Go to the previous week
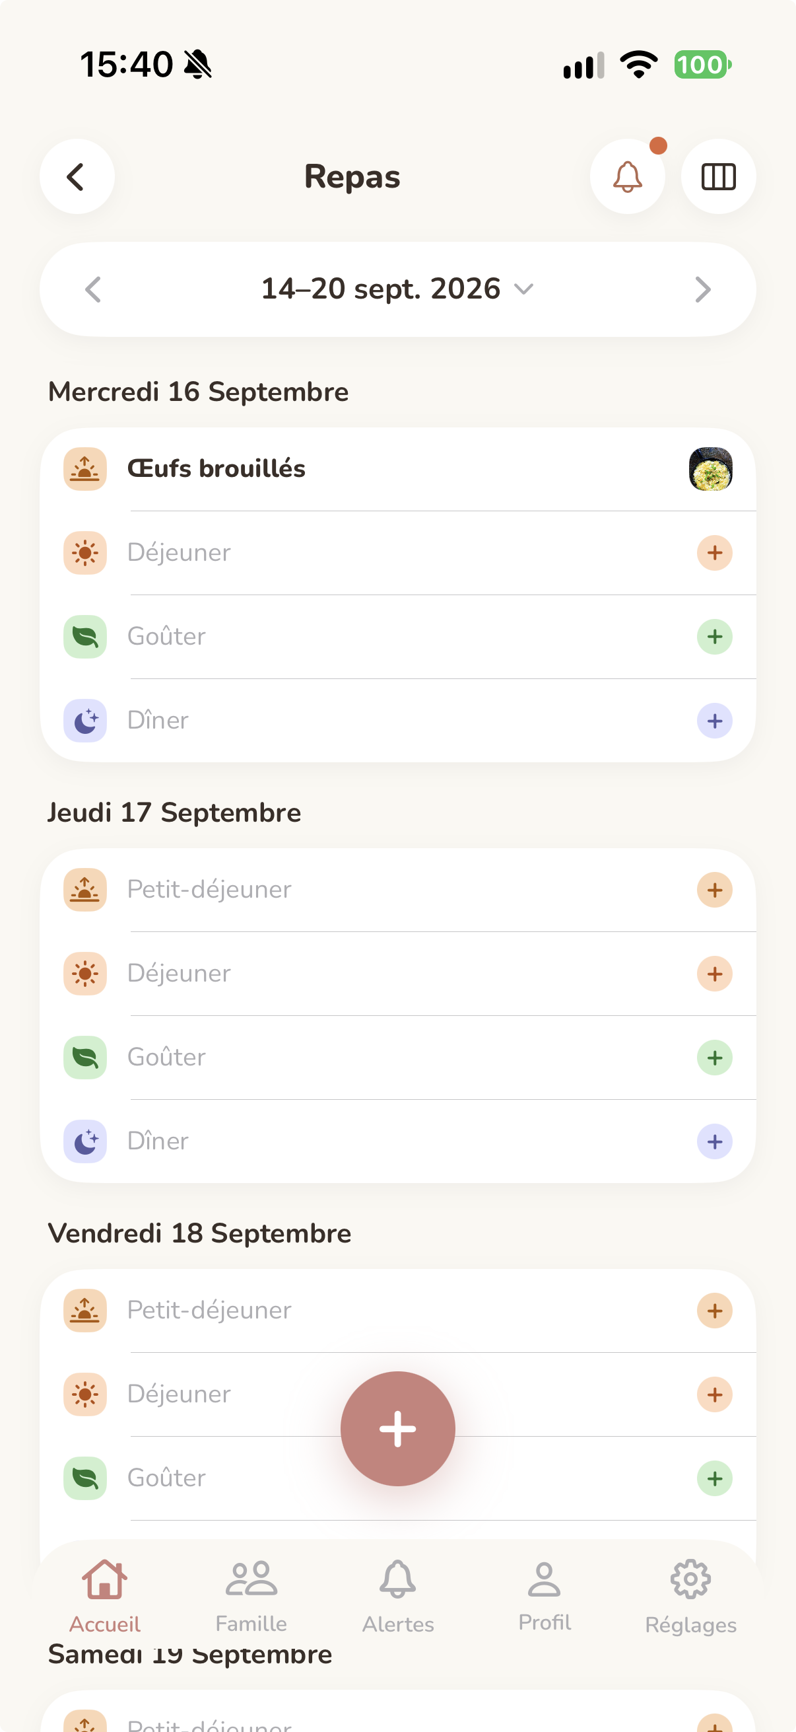Screen dimensions: 796x1732 click(x=93, y=290)
